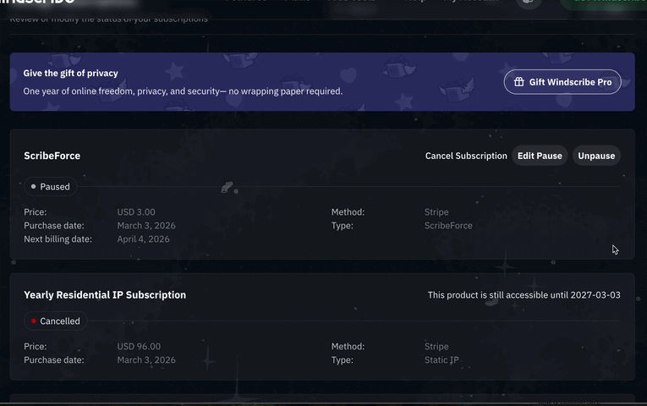Image resolution: width=647 pixels, height=406 pixels.
Task: Click the grey dot in the Paused badge
Action: point(33,186)
